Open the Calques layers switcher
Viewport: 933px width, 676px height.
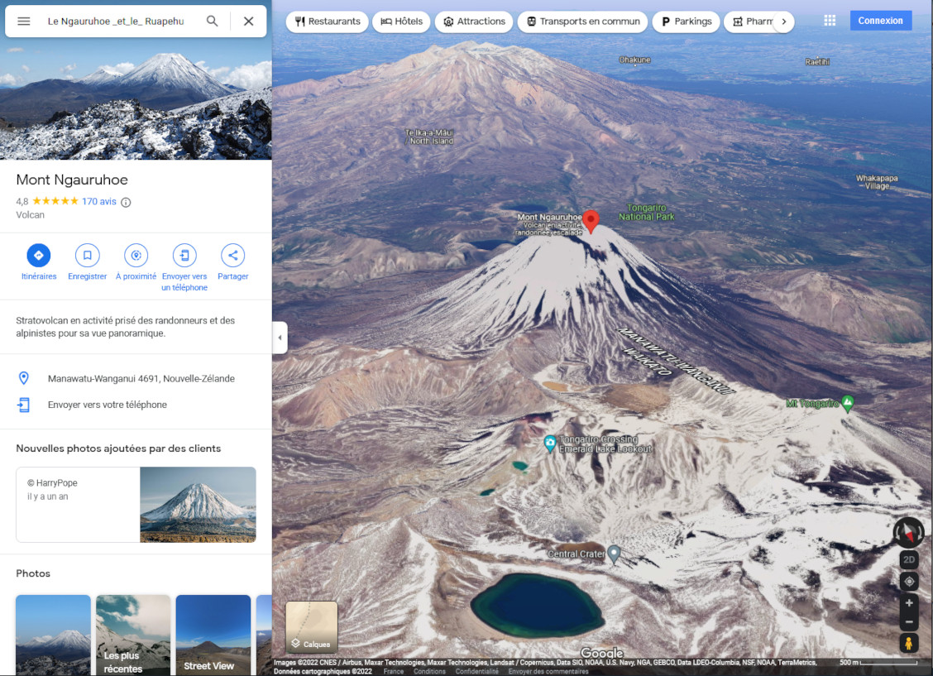(312, 626)
